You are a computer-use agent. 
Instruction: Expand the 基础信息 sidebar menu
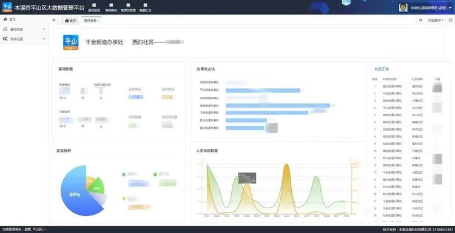24,29
